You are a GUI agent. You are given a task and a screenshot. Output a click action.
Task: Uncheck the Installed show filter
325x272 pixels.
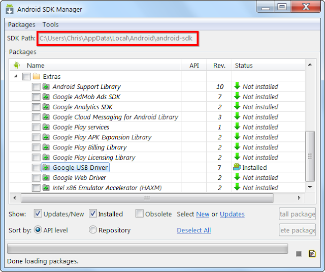[92, 214]
